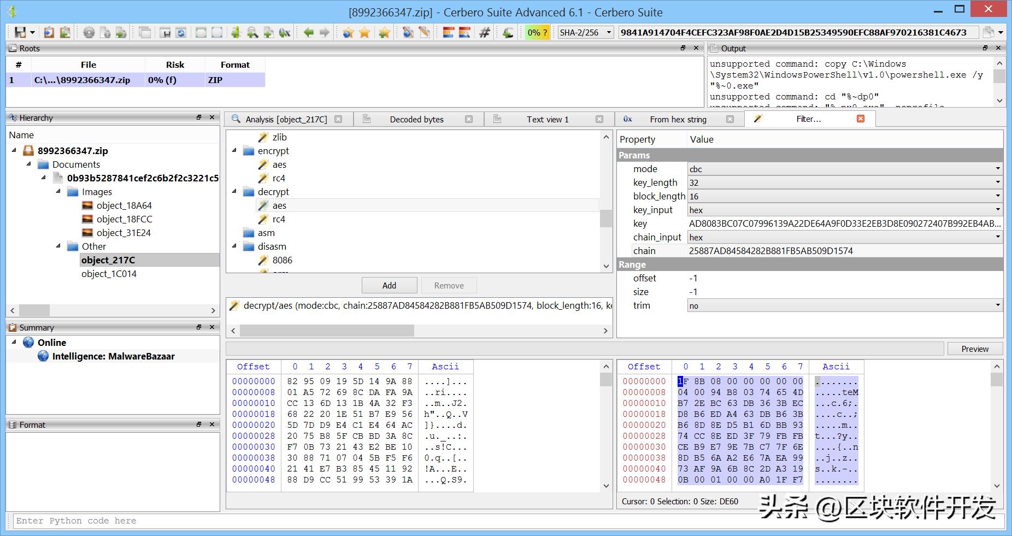This screenshot has height=536, width=1012.
Task: Click the plain yellow star icon
Action: [x=364, y=33]
